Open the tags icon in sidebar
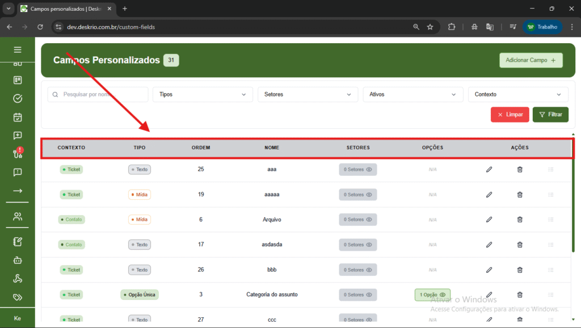581x328 pixels. tap(18, 297)
